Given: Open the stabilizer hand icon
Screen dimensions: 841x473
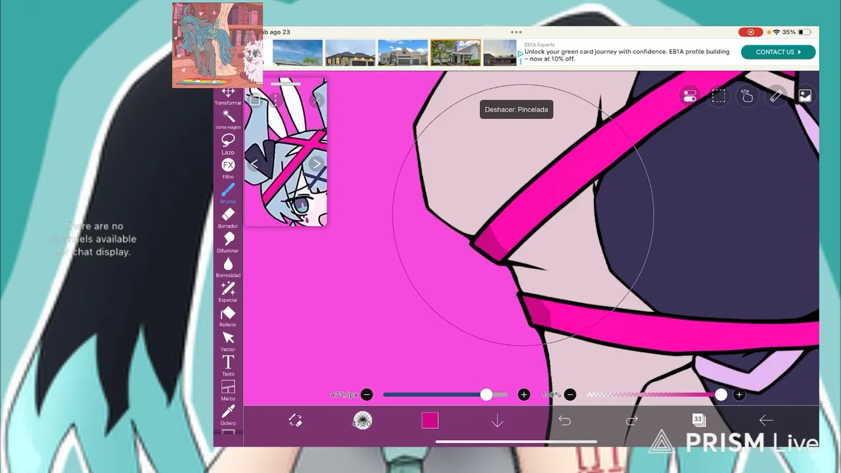Looking at the screenshot, I should pos(747,96).
